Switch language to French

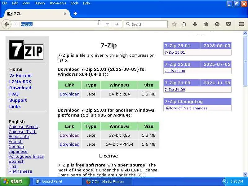point(15,142)
